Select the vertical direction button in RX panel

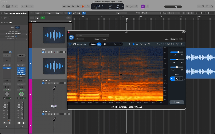(x=182, y=79)
